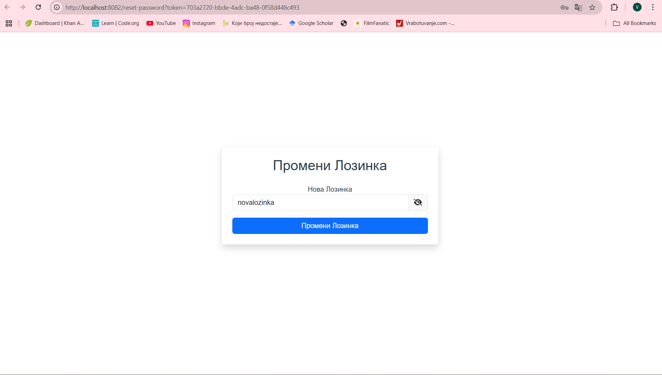Open the FilmFanatic bookmark
Viewport: 662px width, 375px height.
click(372, 23)
